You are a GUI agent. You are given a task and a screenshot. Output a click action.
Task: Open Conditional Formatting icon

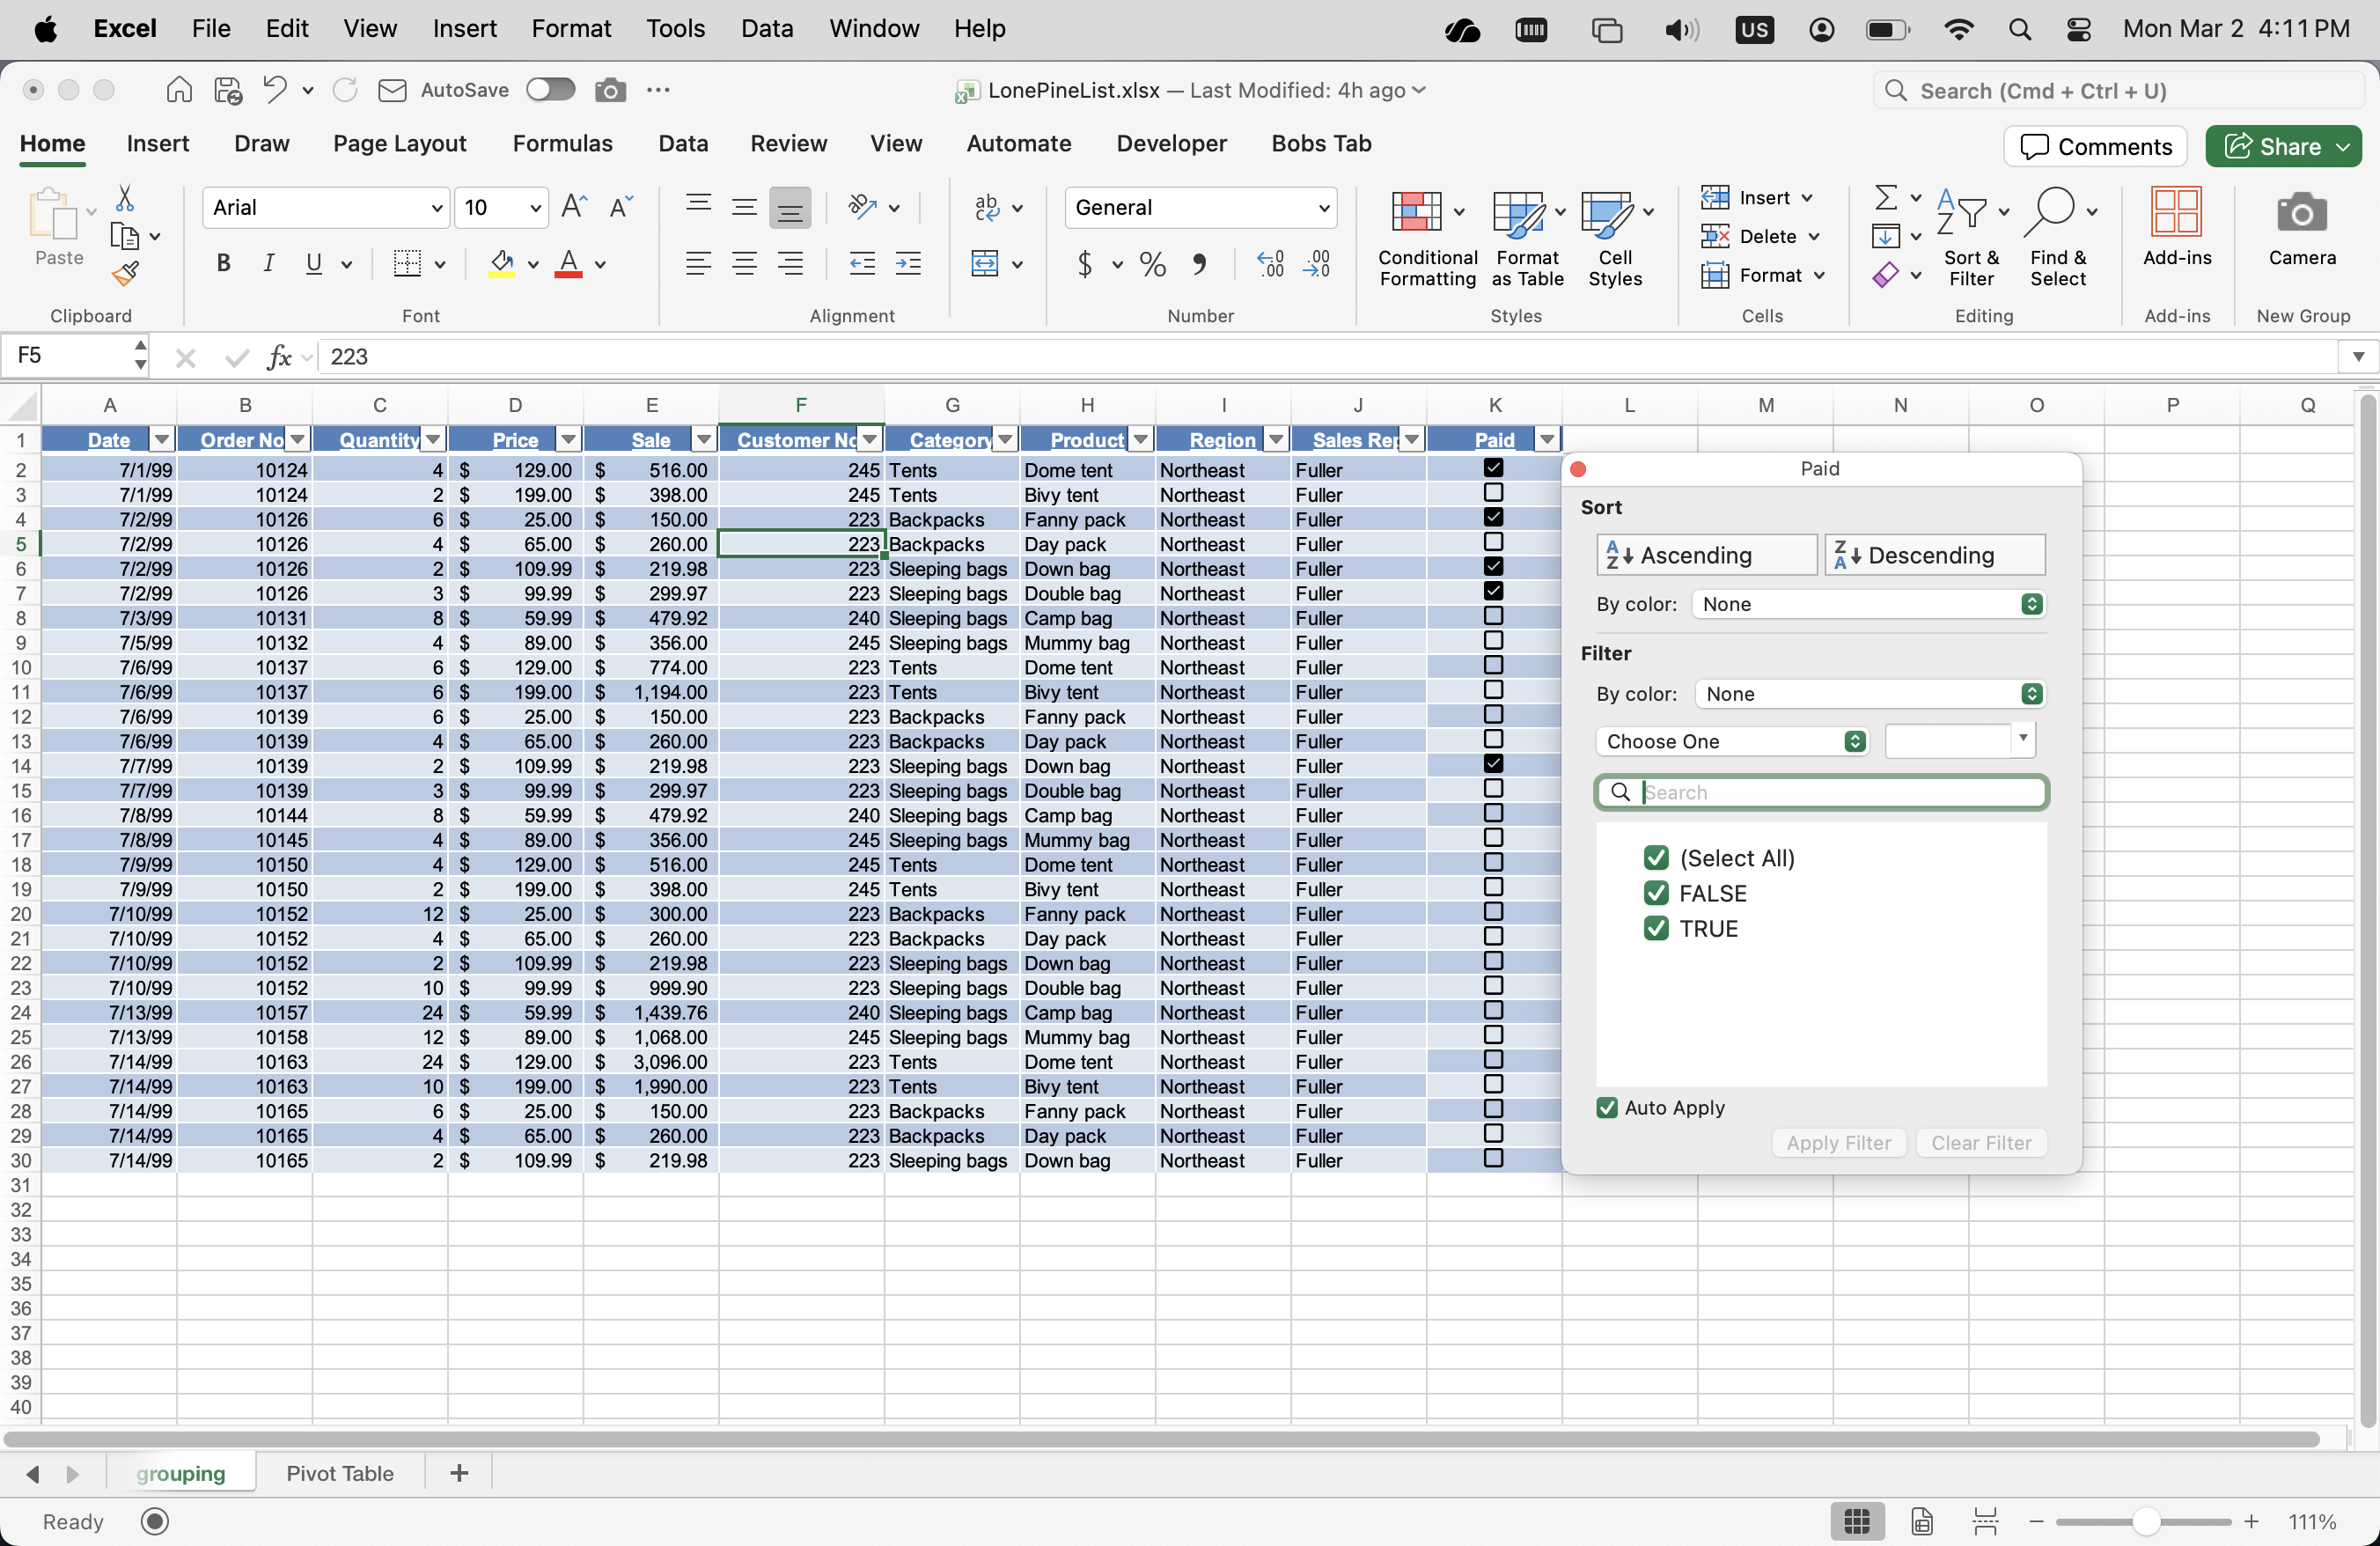point(1416,212)
